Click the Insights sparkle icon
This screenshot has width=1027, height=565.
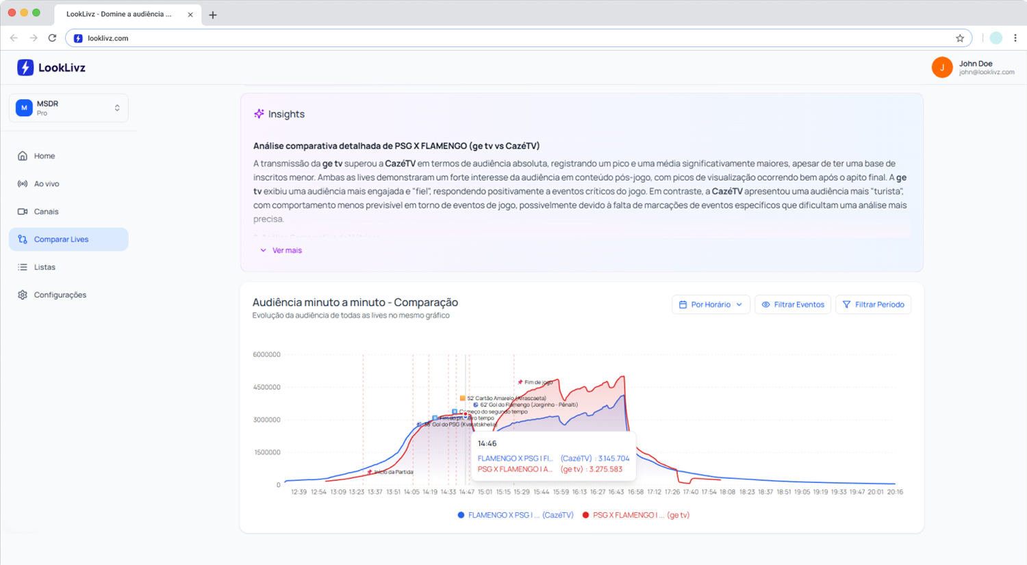[259, 114]
